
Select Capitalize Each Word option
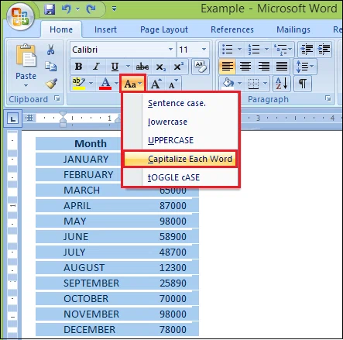[180, 159]
